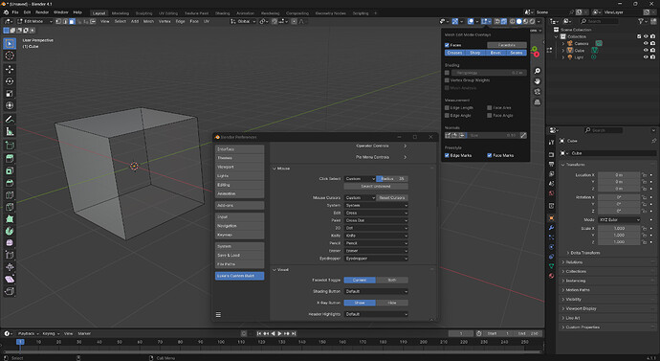Open the Keymap preferences section

coord(239,235)
